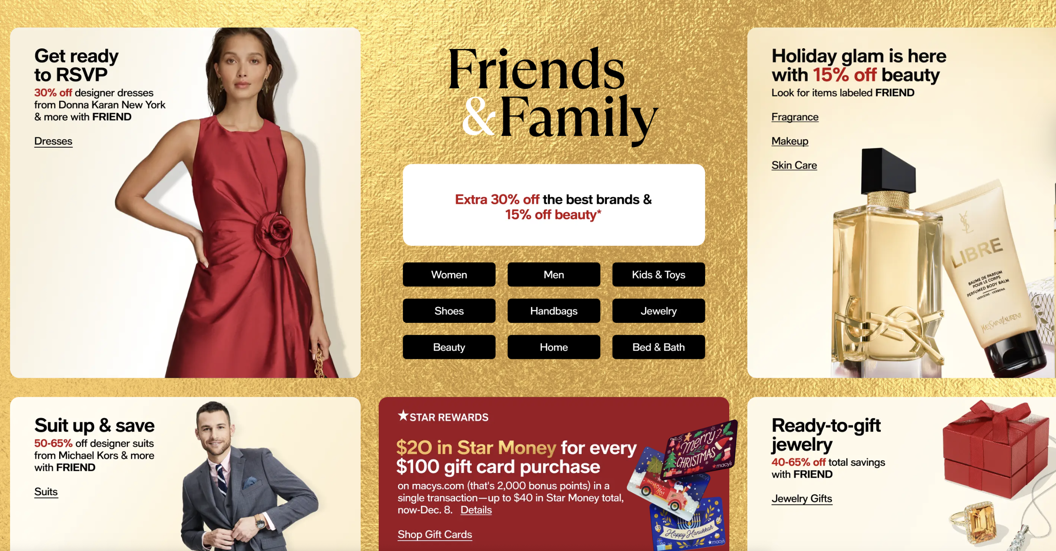The height and width of the screenshot is (551, 1056).
Task: Open the Fragrance link
Action: pyautogui.click(x=795, y=117)
